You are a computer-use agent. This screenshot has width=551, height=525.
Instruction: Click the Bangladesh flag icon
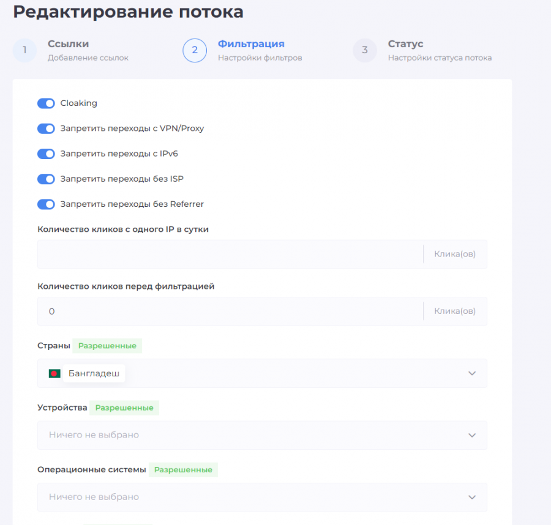[x=54, y=373]
